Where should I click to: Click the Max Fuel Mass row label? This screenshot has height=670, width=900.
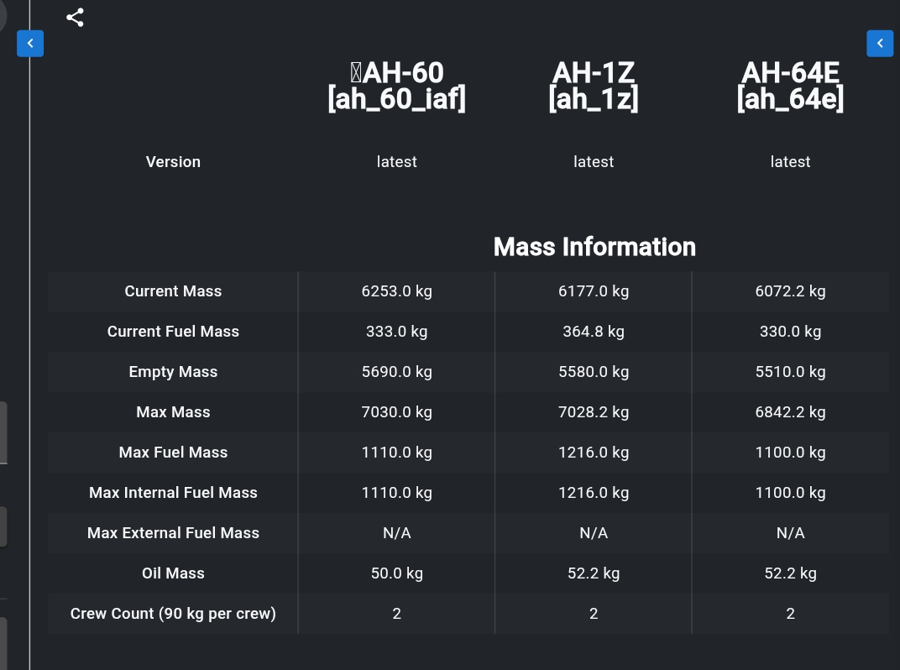click(x=173, y=453)
